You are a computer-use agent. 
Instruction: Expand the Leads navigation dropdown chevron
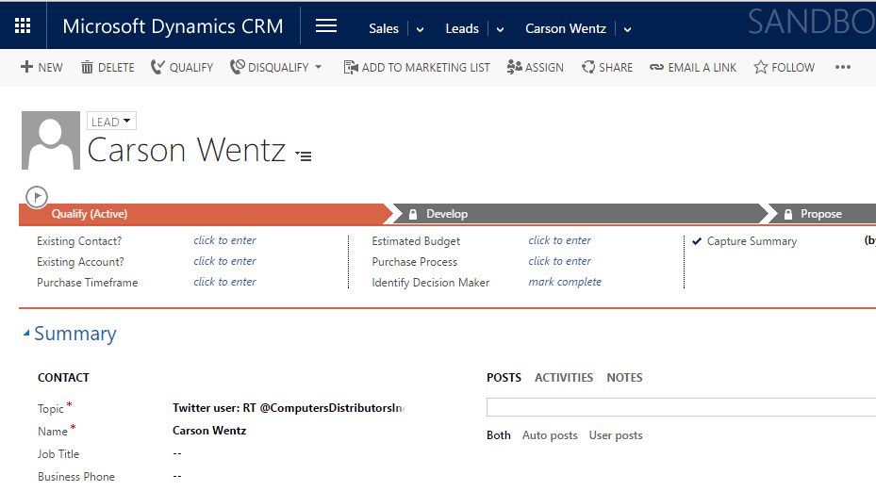(x=500, y=29)
